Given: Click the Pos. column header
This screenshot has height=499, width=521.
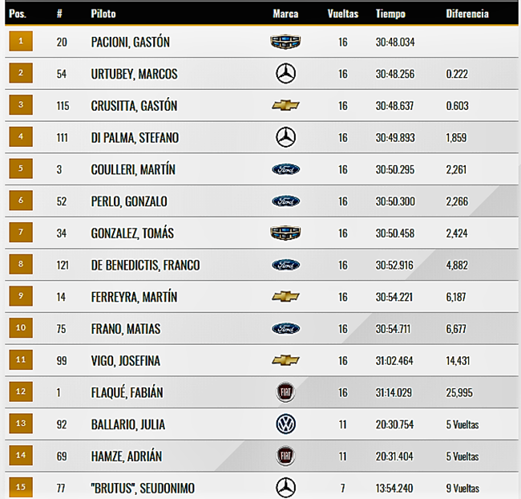Looking at the screenshot, I should 18,14.
